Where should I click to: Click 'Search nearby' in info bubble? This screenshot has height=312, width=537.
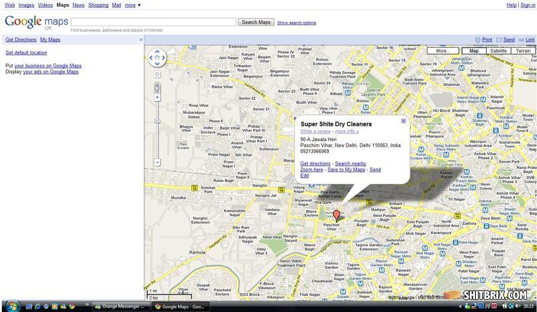(x=350, y=164)
